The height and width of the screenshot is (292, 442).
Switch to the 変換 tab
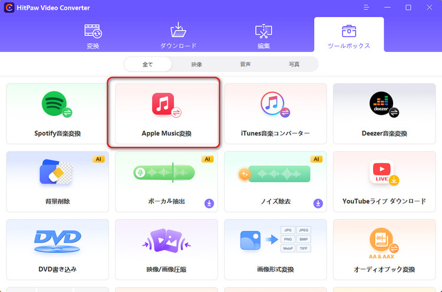[x=93, y=36]
